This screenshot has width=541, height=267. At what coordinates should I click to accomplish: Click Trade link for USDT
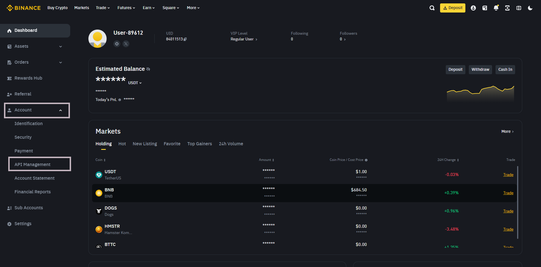[x=508, y=175]
